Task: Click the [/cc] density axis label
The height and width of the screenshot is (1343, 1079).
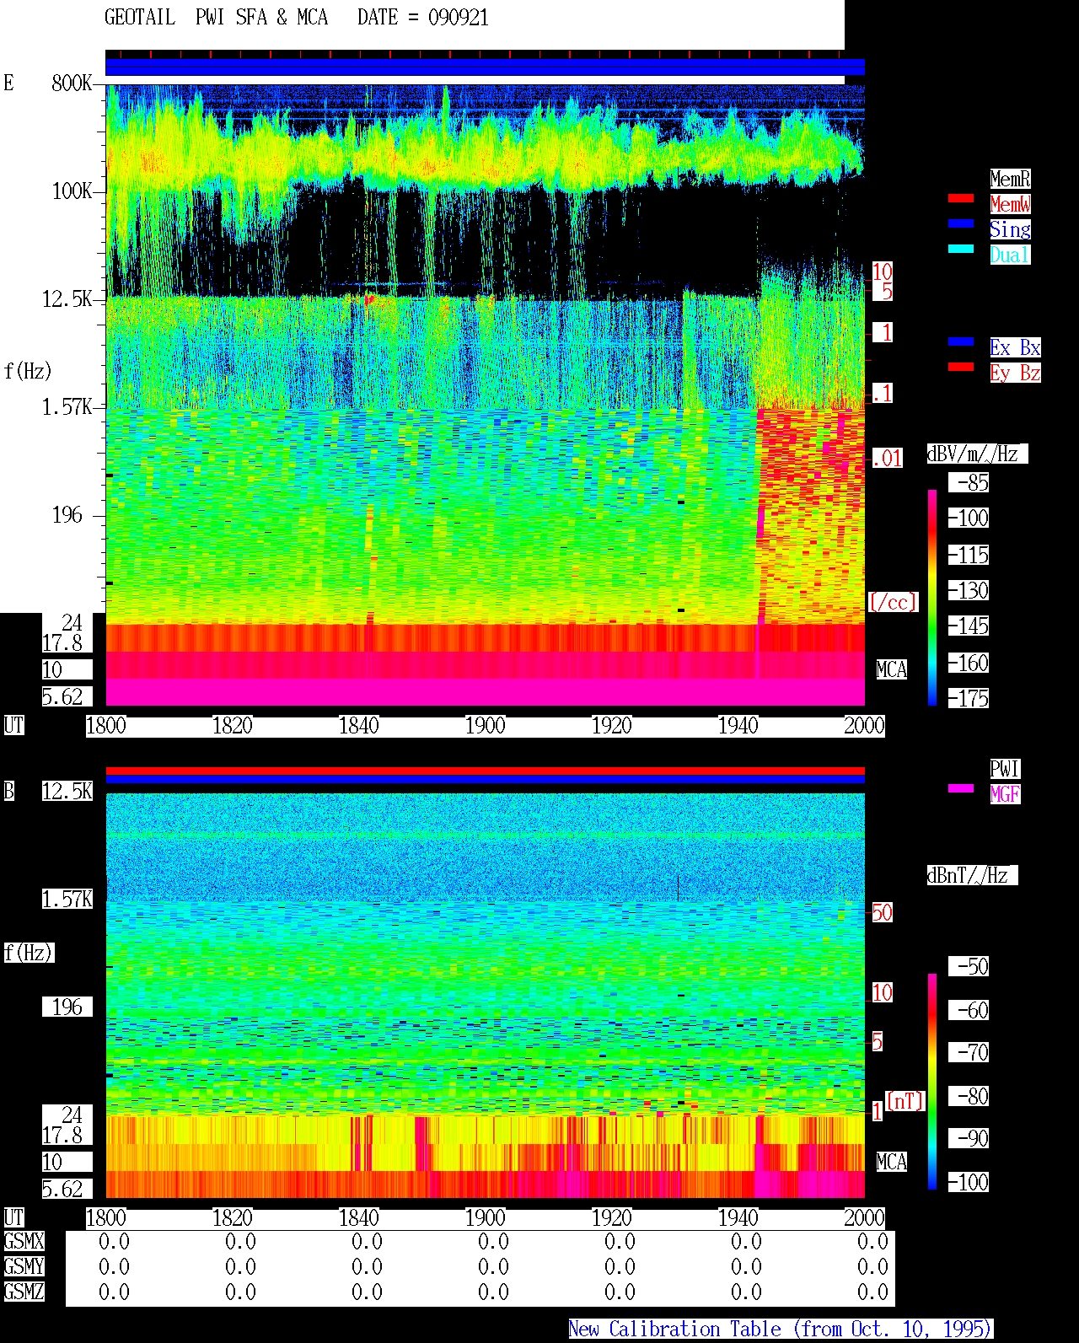Action: [x=893, y=603]
